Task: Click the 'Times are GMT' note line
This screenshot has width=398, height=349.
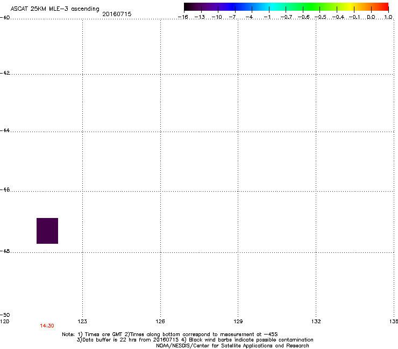Action: point(170,335)
